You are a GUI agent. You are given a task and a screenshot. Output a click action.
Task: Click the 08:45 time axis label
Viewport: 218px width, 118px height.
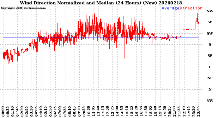[x=75, y=112]
